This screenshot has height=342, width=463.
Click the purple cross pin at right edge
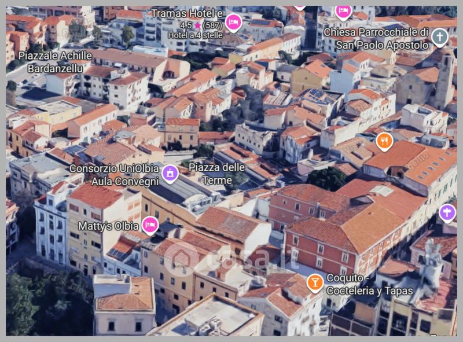(x=447, y=212)
